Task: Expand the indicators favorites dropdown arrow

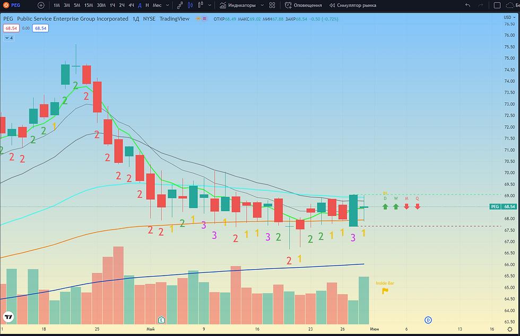Action: (262, 5)
